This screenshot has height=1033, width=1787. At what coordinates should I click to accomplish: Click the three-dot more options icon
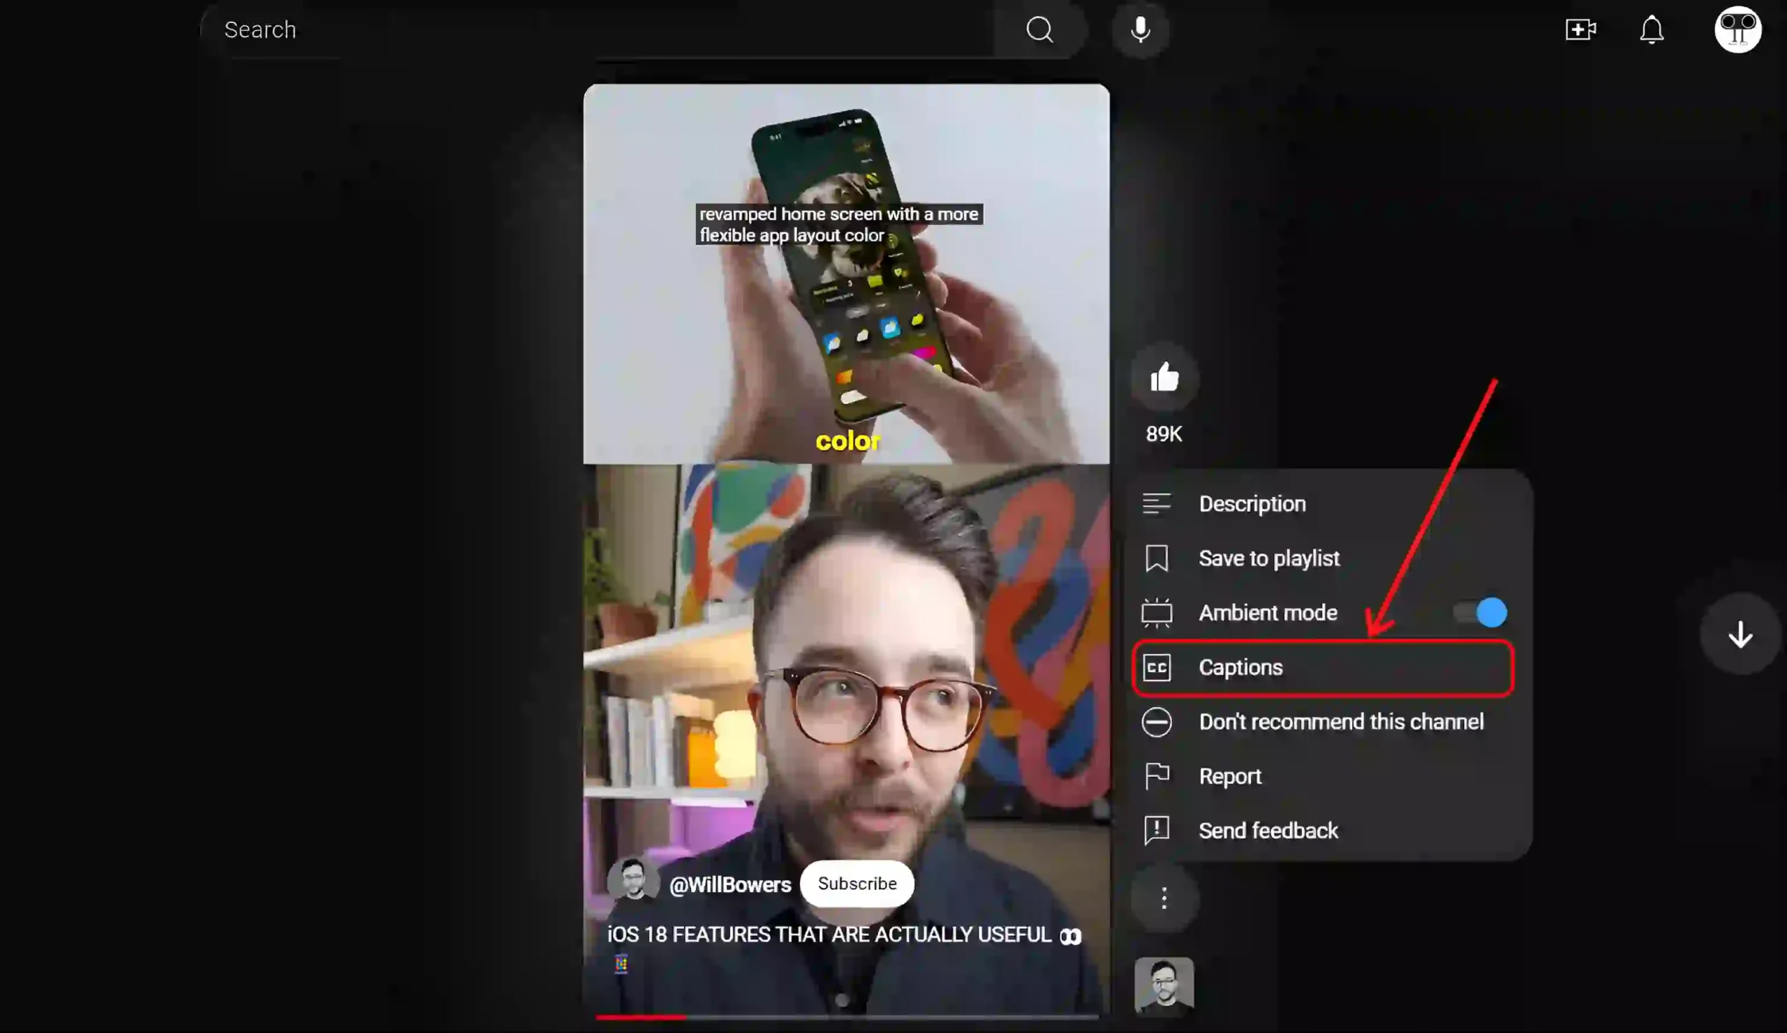pos(1164,899)
